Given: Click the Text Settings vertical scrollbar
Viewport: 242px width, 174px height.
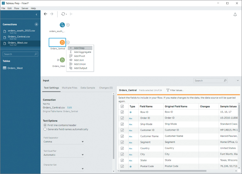Looking at the screenshot, I should click(113, 127).
